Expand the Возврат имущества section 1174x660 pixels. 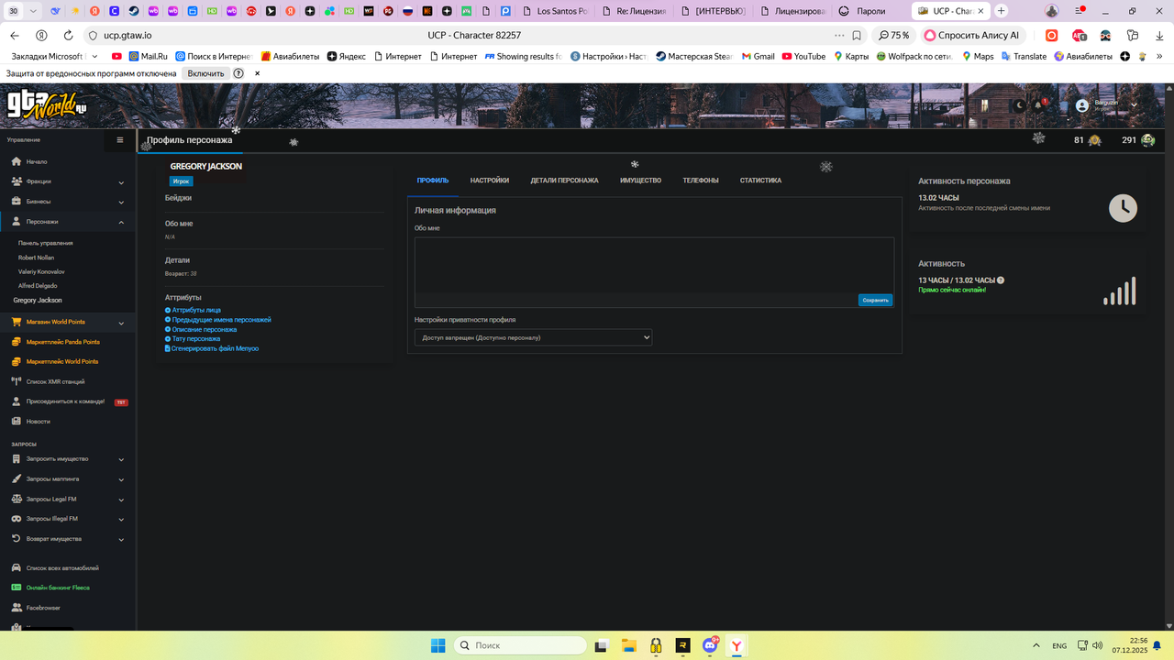pos(121,539)
